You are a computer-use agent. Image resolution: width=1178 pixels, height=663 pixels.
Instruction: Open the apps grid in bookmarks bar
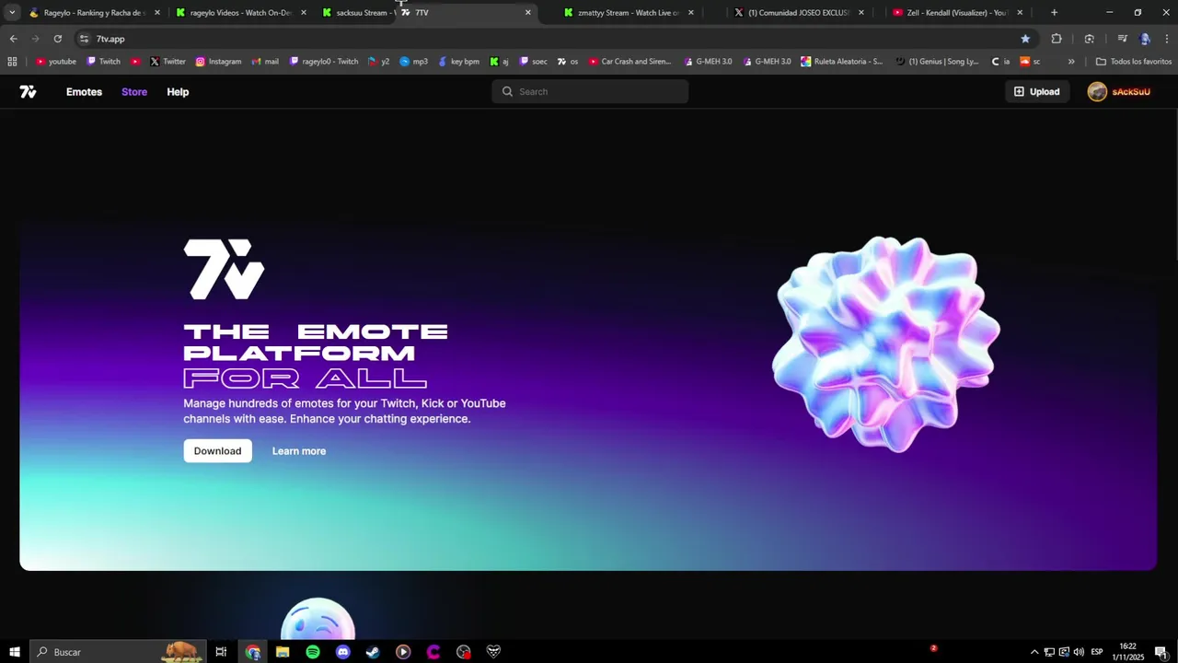(12, 62)
